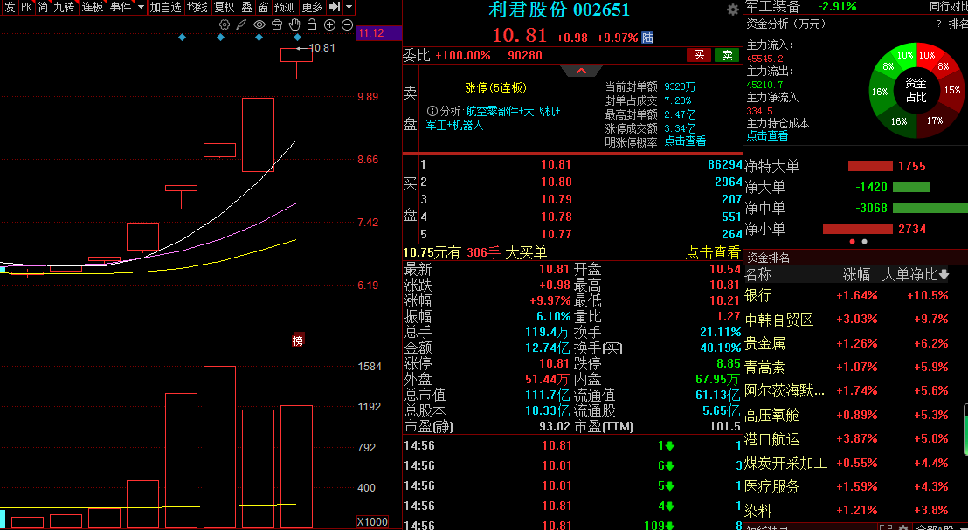Open the 预测 forecast tool

[285, 7]
